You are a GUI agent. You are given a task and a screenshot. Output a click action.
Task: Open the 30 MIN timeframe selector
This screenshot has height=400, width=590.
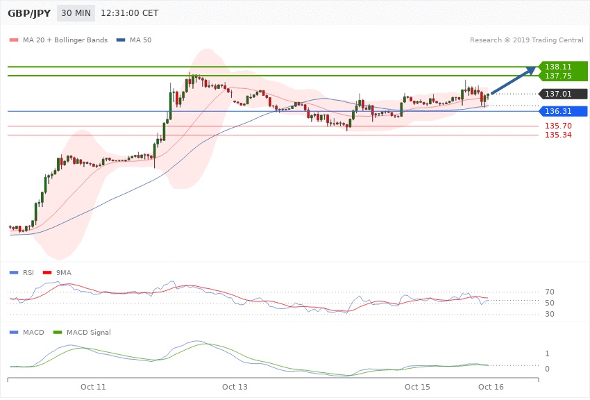(76, 13)
